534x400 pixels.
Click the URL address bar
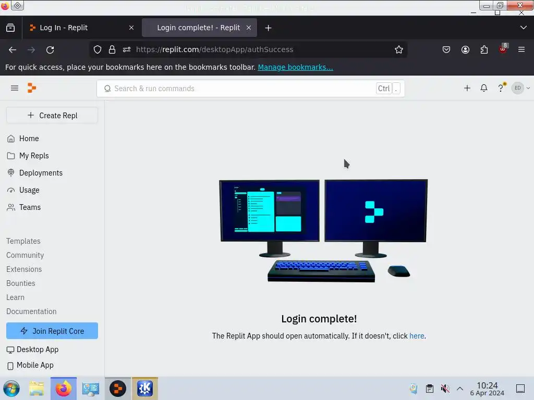(x=249, y=49)
